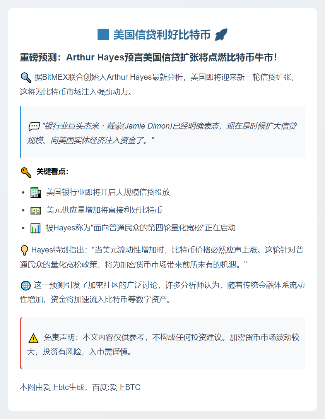
Task: Click the dollar banknote bullet icon
Action: click(x=36, y=210)
